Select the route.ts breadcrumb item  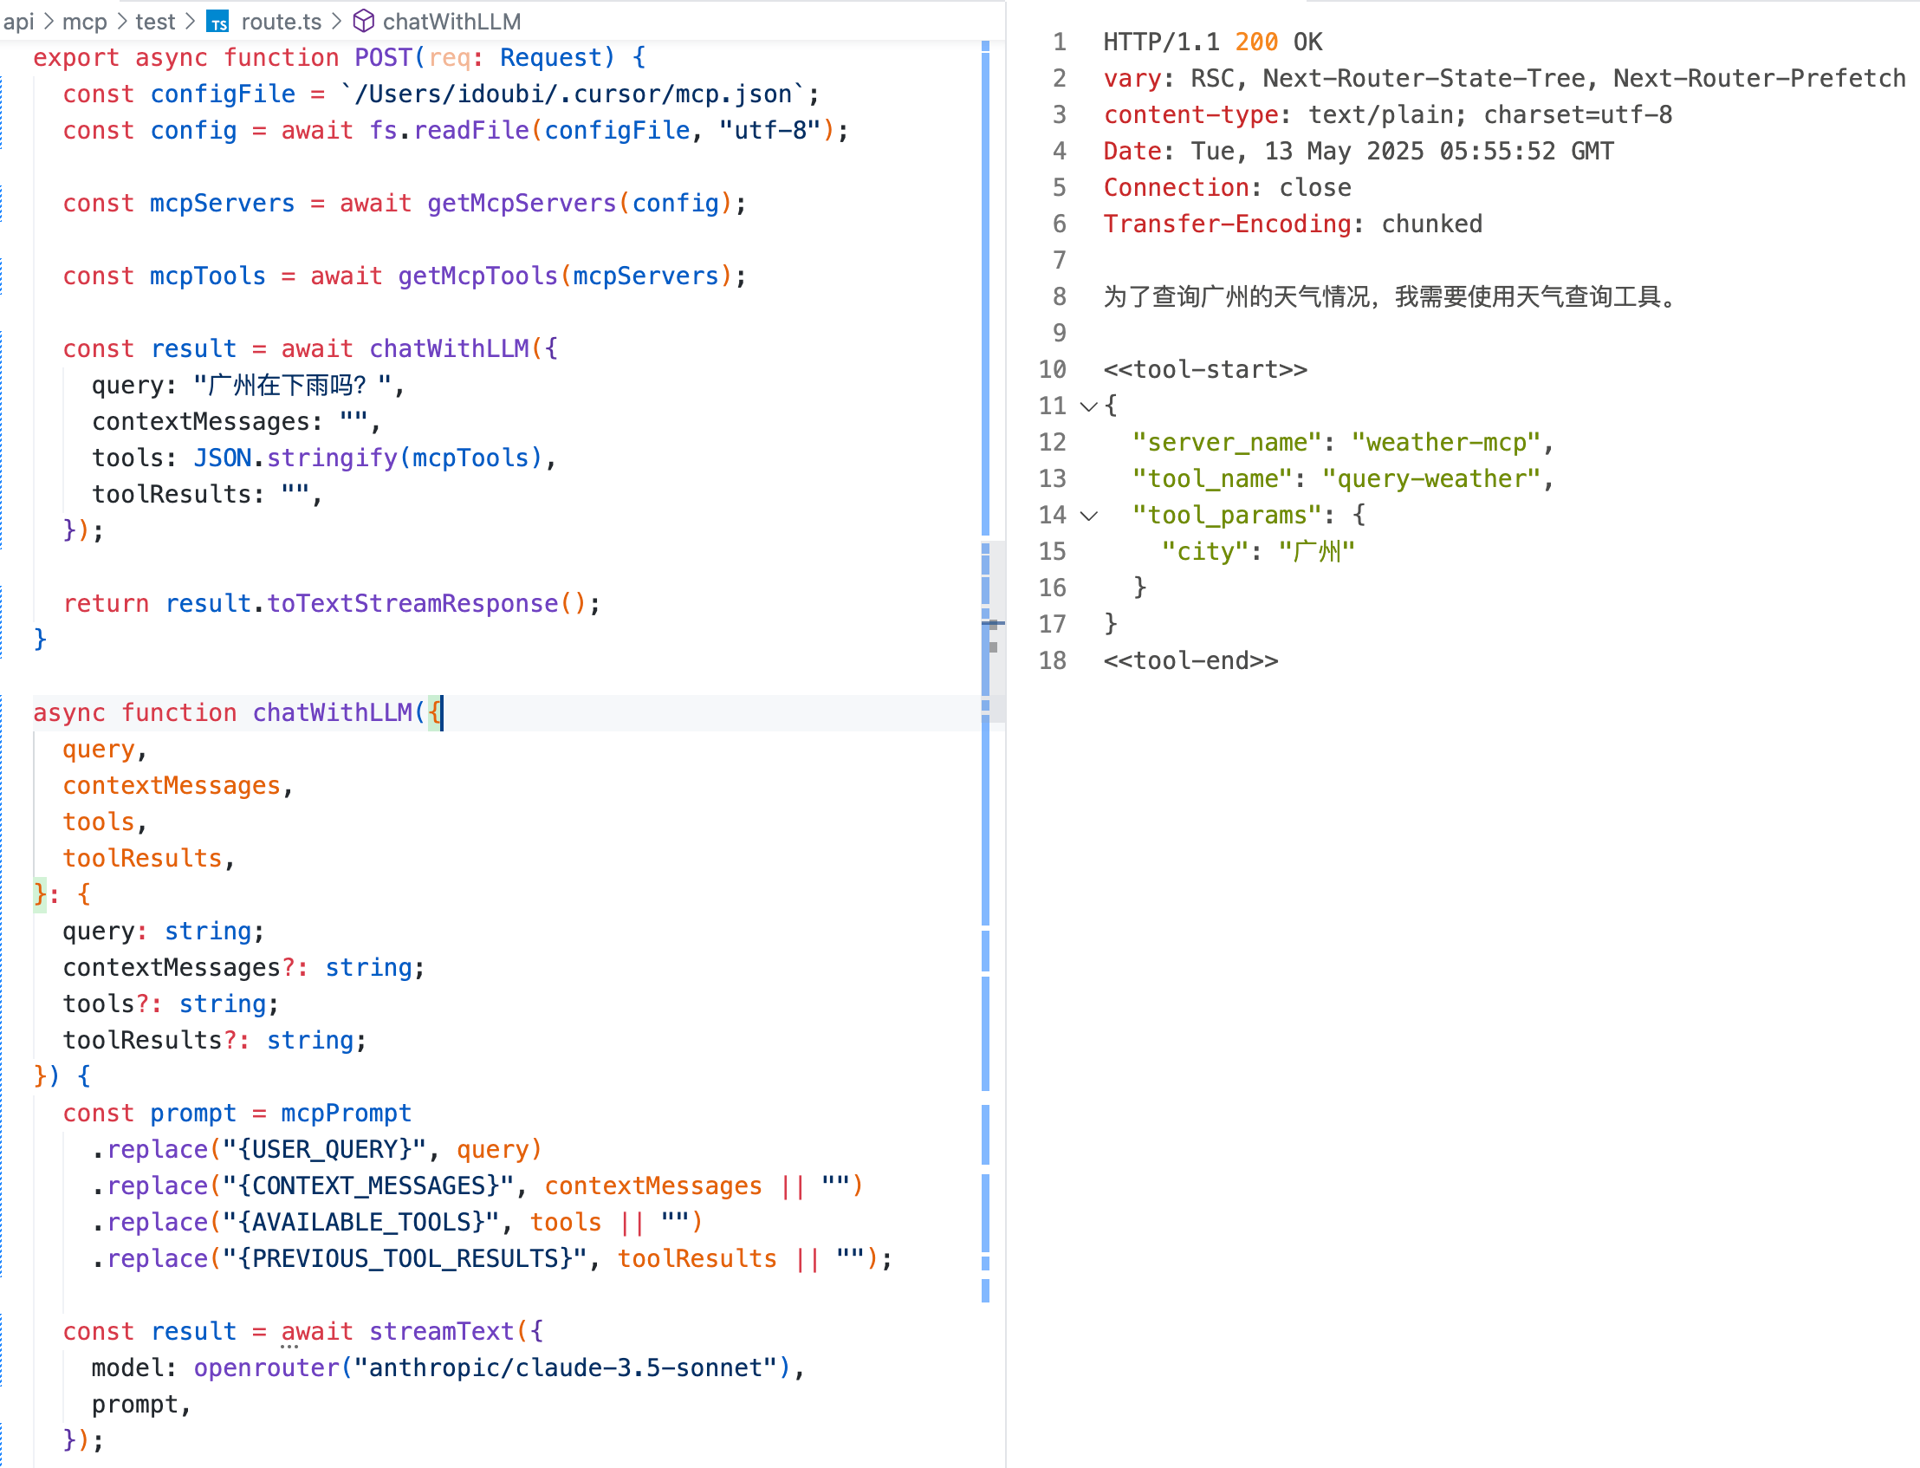point(281,21)
